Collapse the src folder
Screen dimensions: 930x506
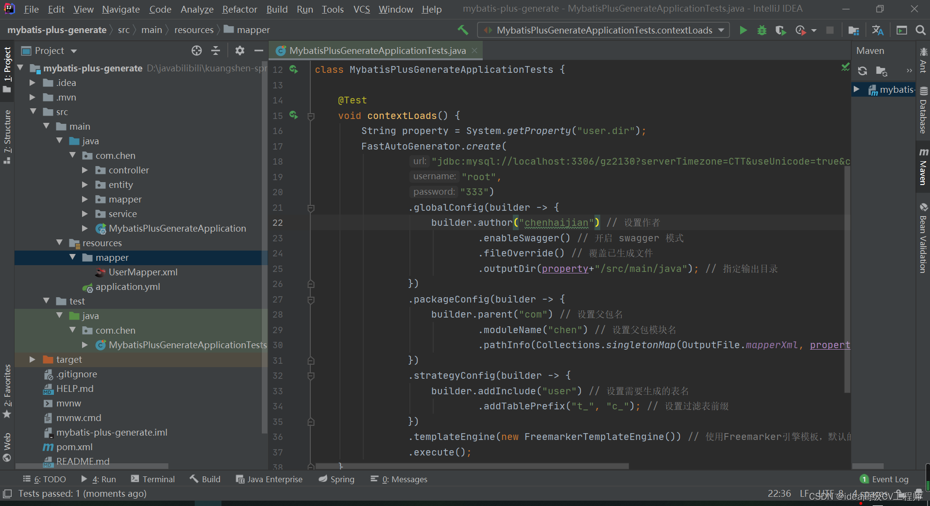33,112
